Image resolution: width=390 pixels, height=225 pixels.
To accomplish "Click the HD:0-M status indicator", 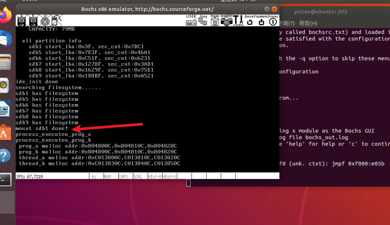I will [x=154, y=177].
